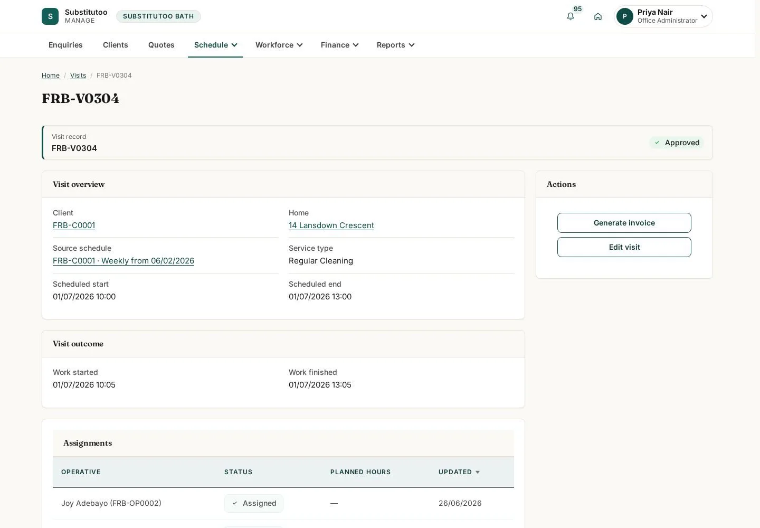This screenshot has height=528, width=760.
Task: Switch to the Quotes tab
Action: click(161, 45)
